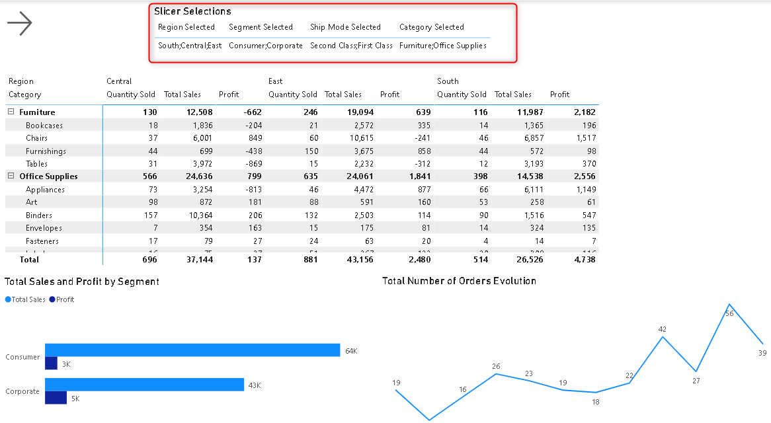This screenshot has height=423, width=771.
Task: Click the Consumer Total Sales bar
Action: [x=192, y=350]
